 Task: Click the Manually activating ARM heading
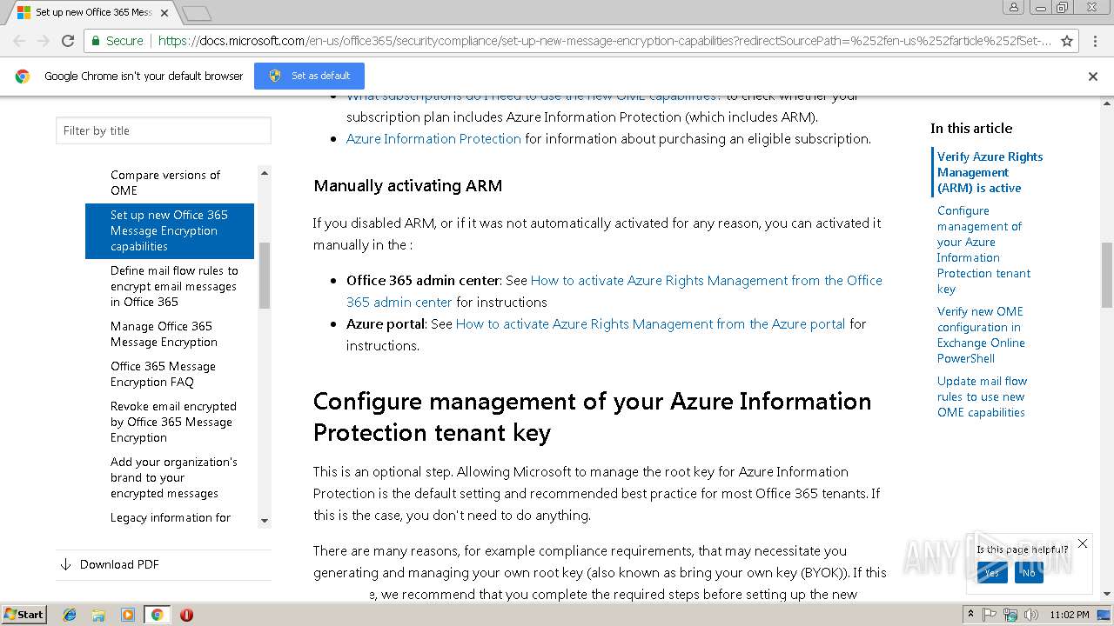[x=407, y=185]
